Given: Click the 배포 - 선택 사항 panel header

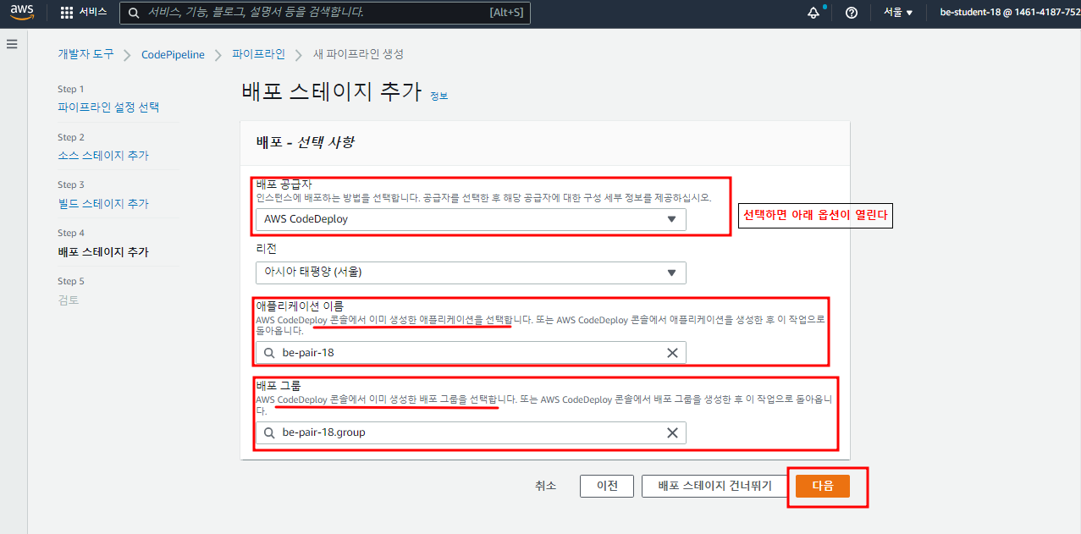Looking at the screenshot, I should [305, 142].
